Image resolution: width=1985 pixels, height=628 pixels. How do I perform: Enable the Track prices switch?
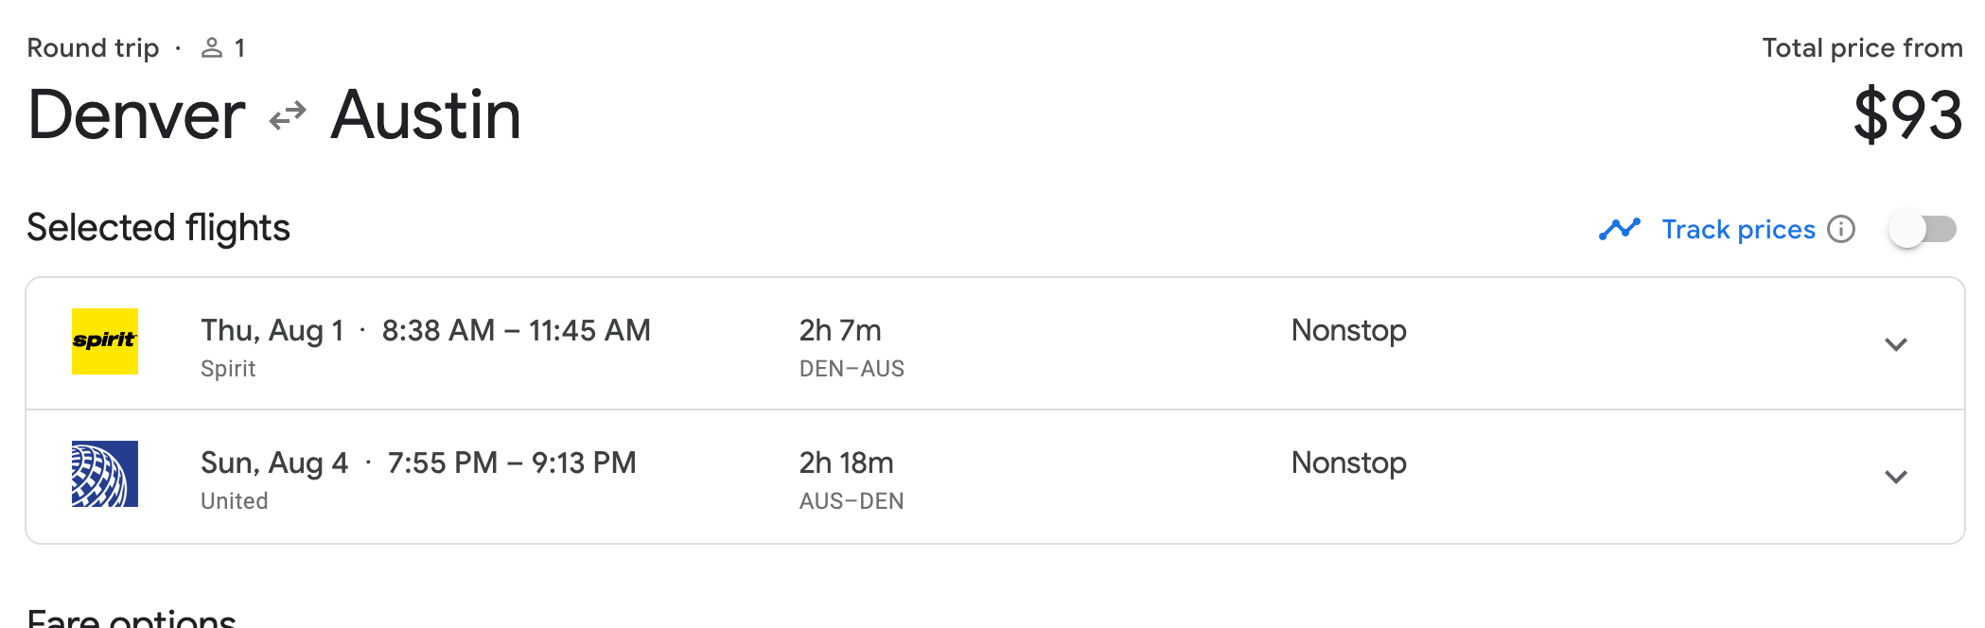(1922, 229)
